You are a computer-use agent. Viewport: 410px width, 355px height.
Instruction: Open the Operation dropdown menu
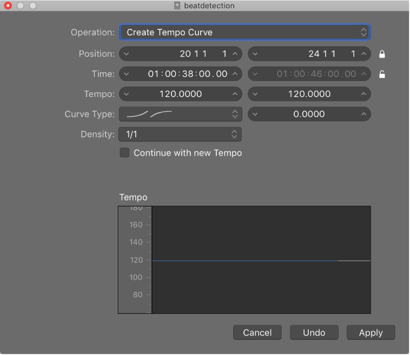(x=245, y=32)
